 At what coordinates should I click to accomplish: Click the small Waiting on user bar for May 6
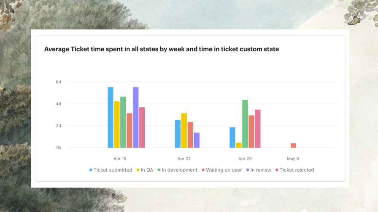click(293, 146)
